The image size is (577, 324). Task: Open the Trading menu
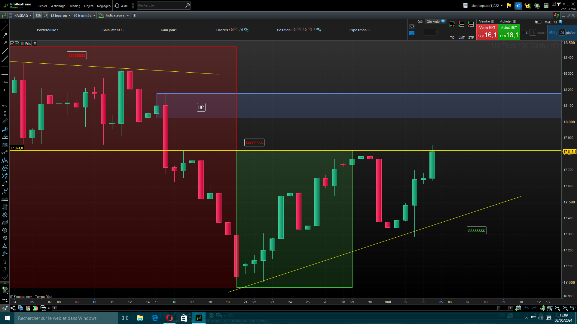[75, 6]
